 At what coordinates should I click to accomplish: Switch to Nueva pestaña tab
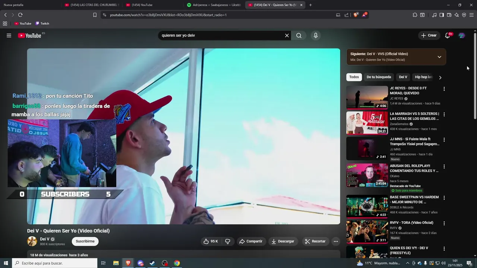(30, 5)
